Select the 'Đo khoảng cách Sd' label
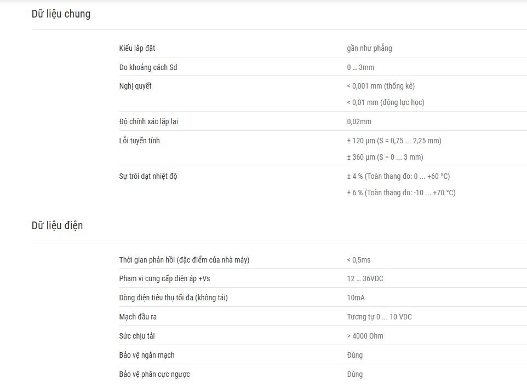527x390 pixels. [148, 67]
